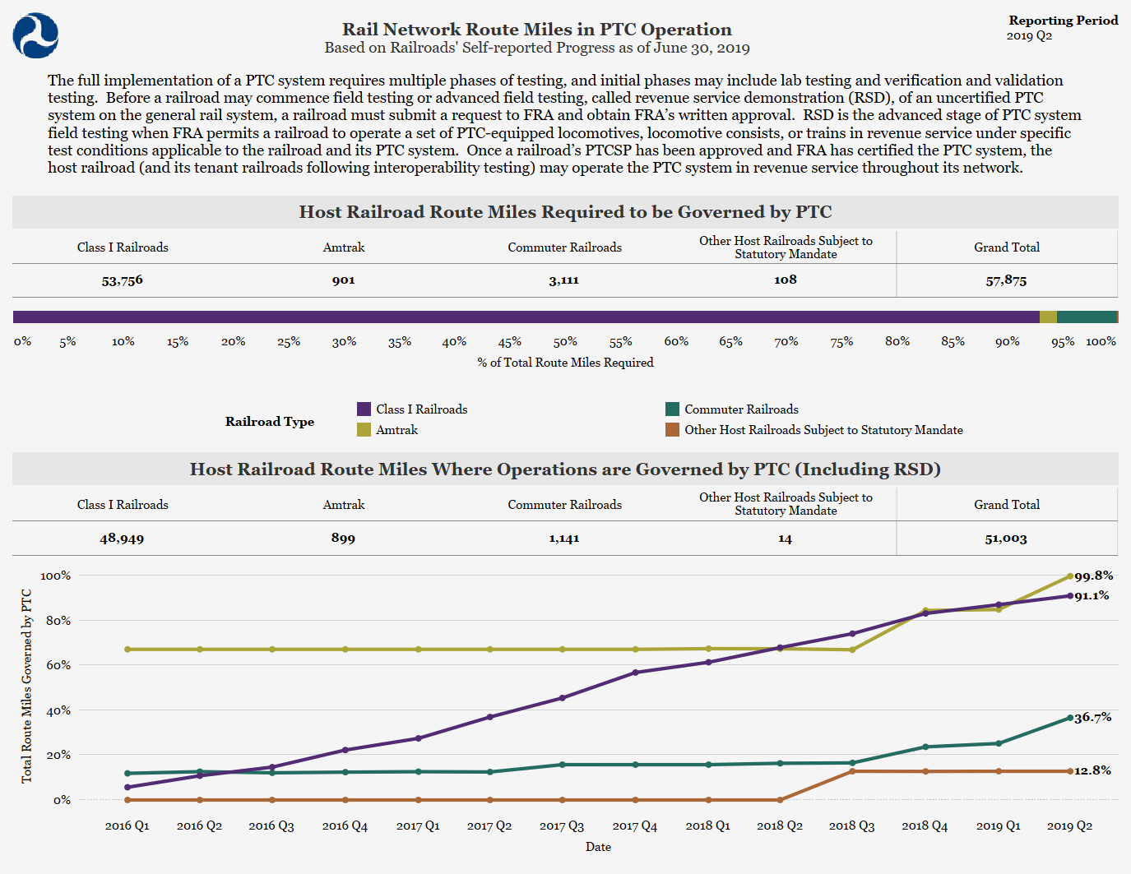Click the 2018 Q3 date axis label
The image size is (1131, 874).
pyautogui.click(x=851, y=825)
